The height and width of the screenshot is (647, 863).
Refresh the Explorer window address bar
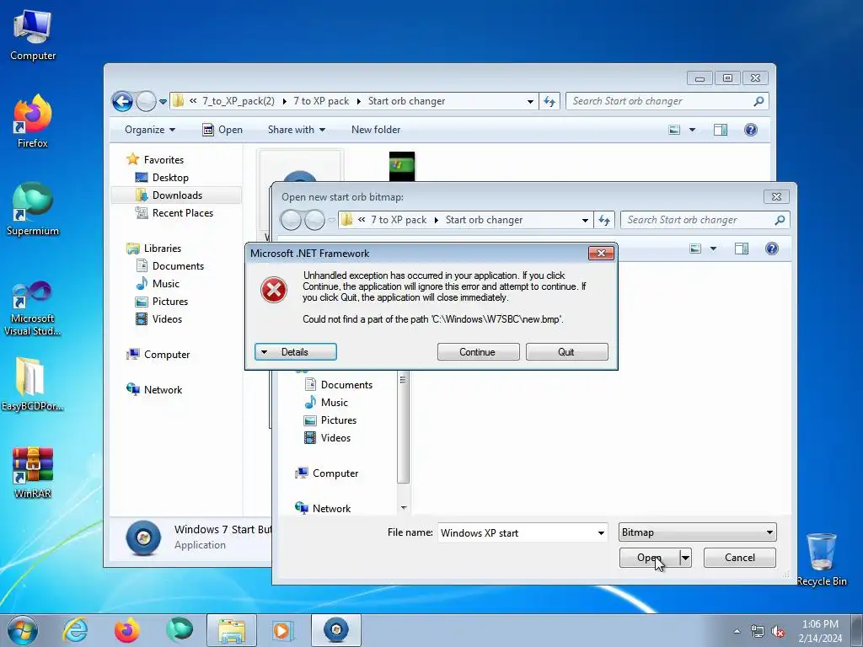[549, 101]
